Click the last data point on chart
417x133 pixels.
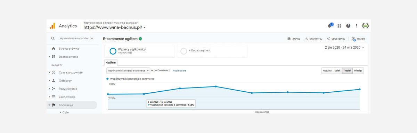tap(360, 89)
